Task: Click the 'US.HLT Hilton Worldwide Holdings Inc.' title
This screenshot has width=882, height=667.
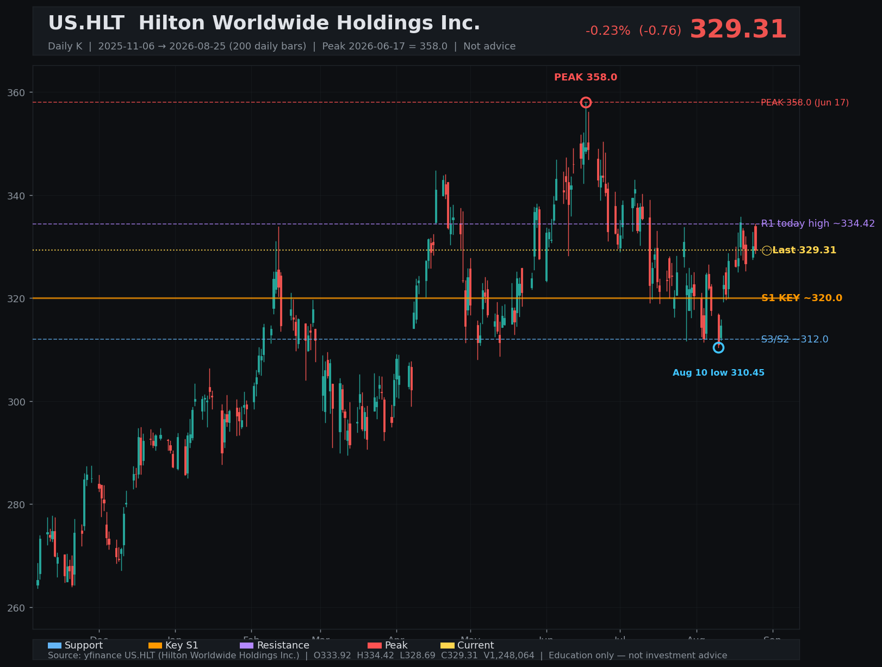Action: pos(264,23)
